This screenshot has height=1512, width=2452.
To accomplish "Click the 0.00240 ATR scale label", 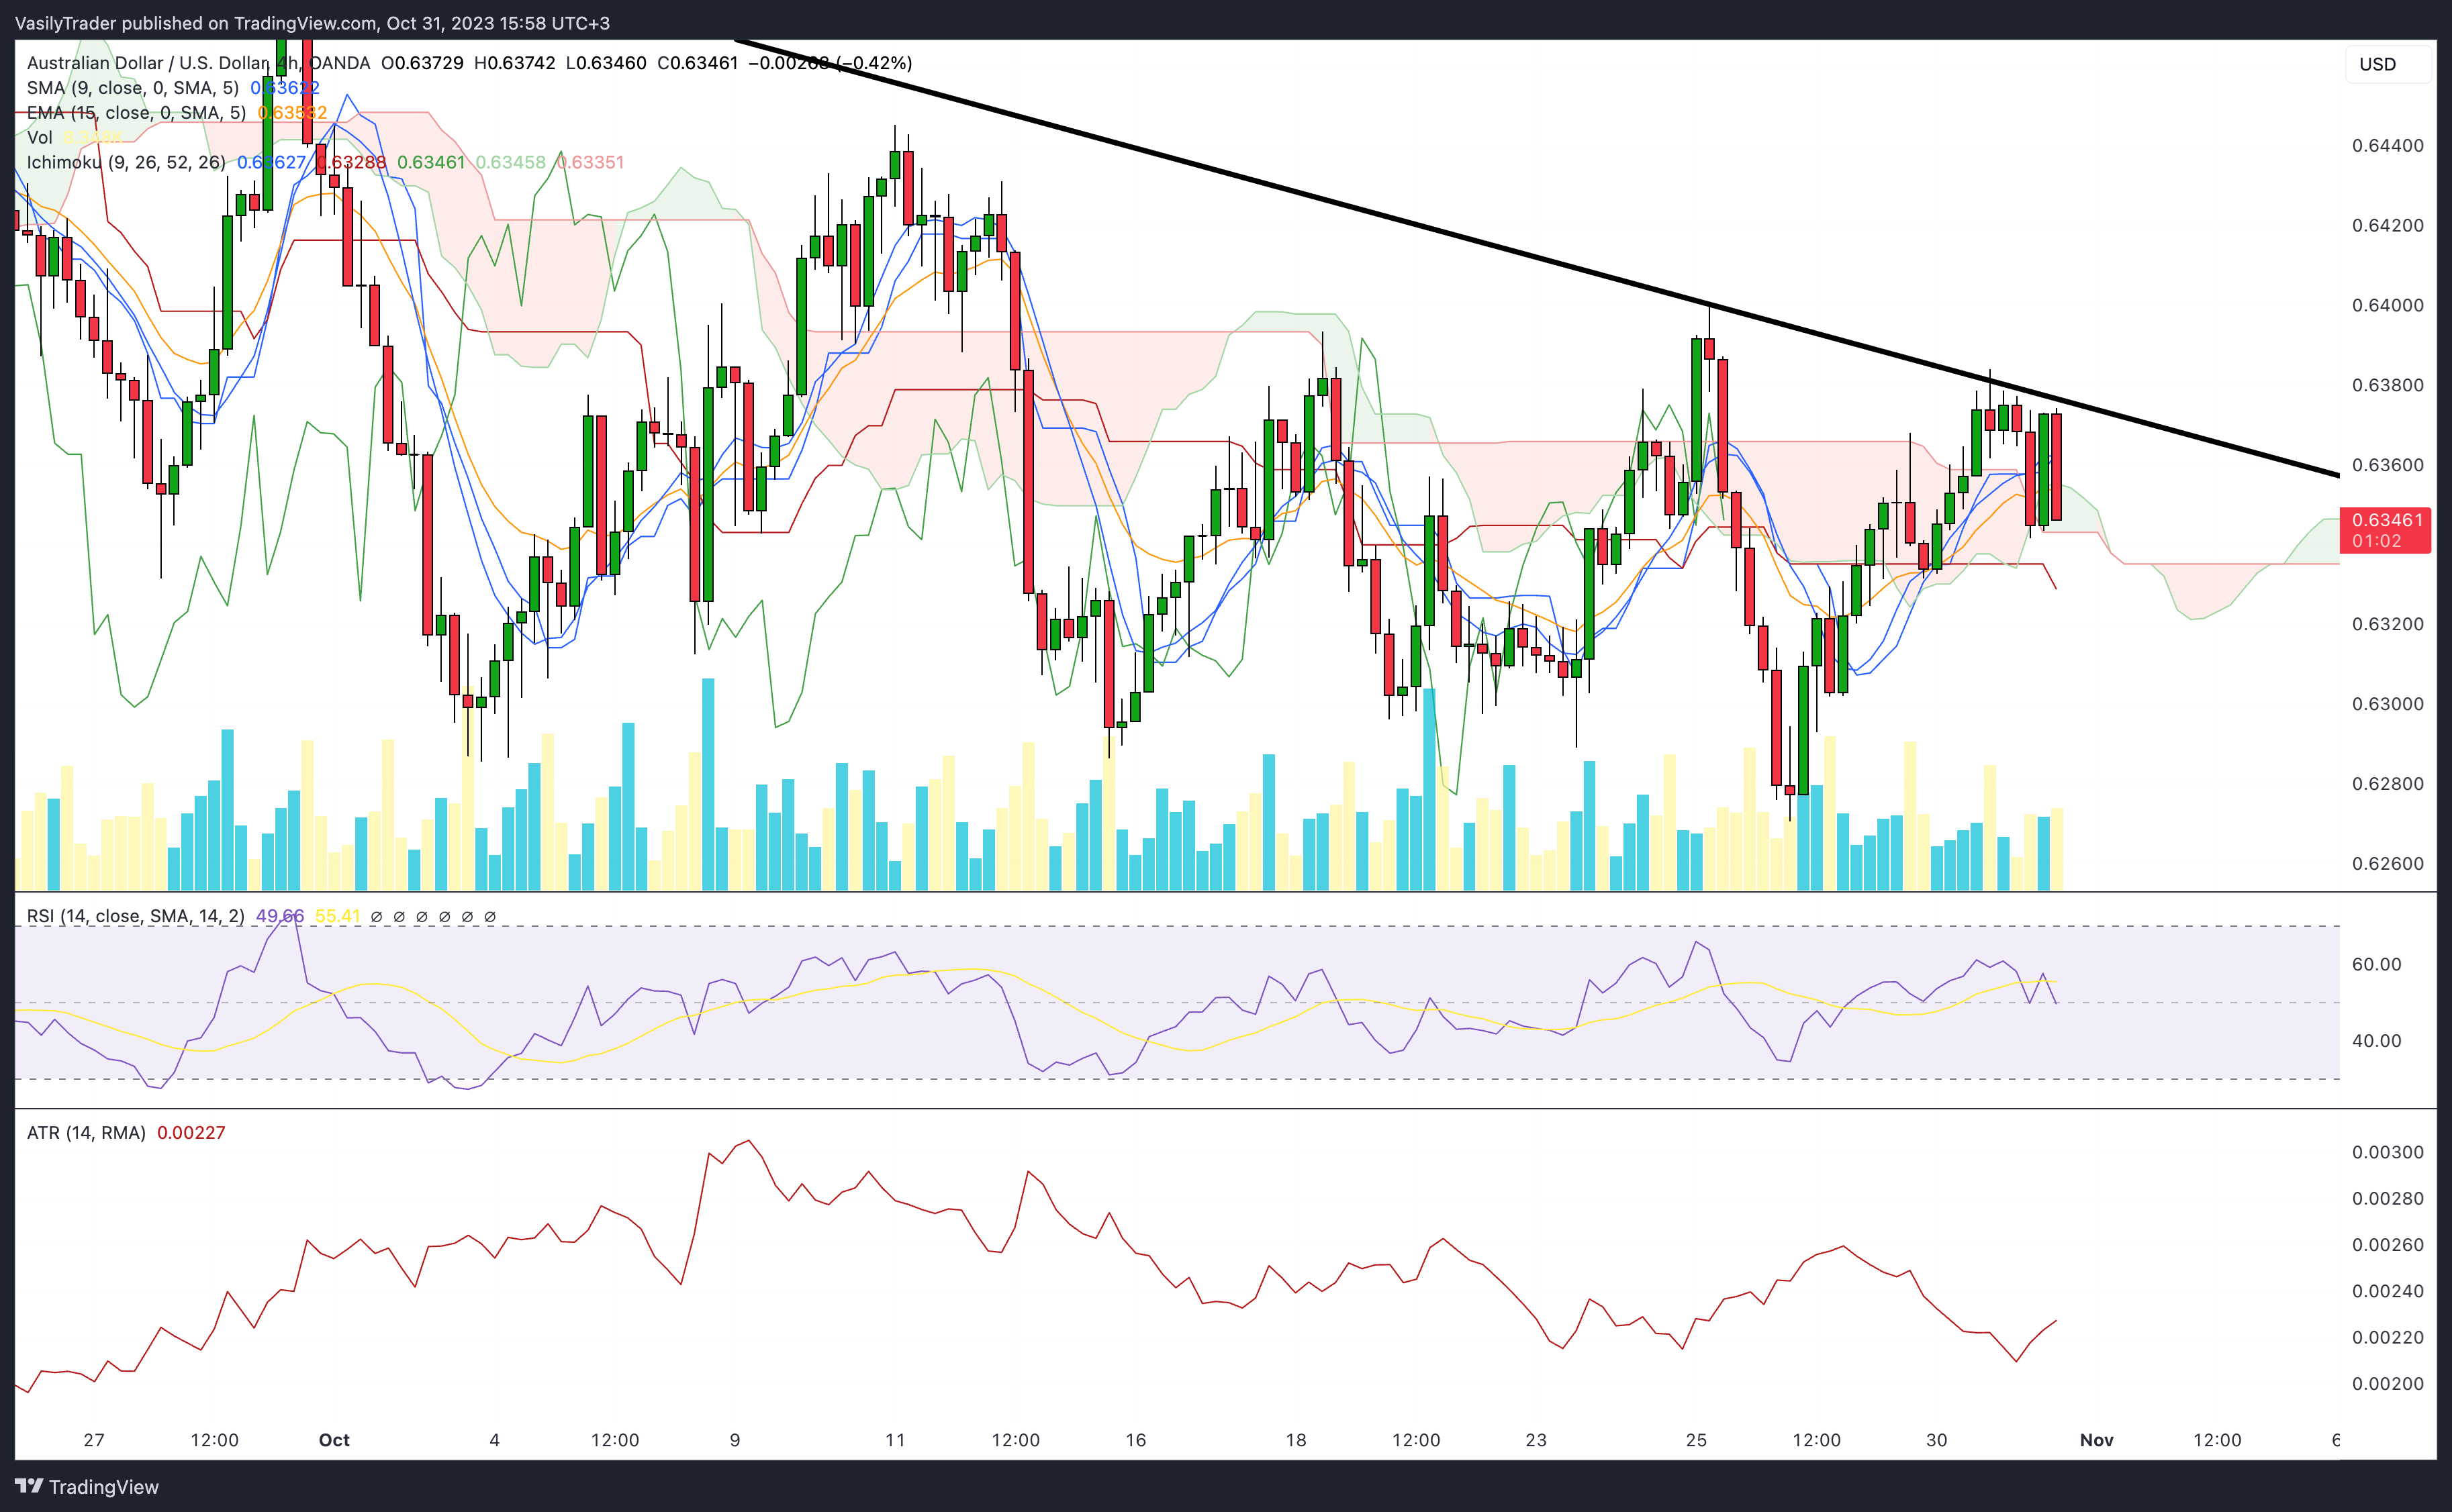I will coord(2388,1292).
